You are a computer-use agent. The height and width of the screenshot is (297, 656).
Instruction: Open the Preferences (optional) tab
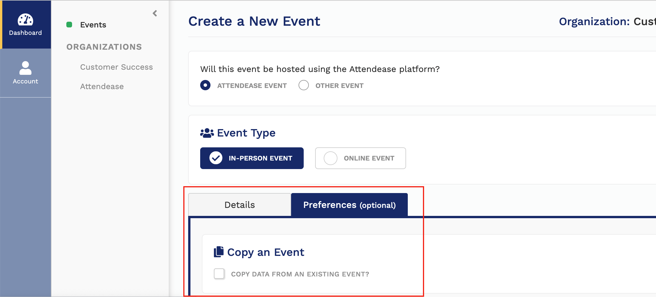(x=349, y=204)
